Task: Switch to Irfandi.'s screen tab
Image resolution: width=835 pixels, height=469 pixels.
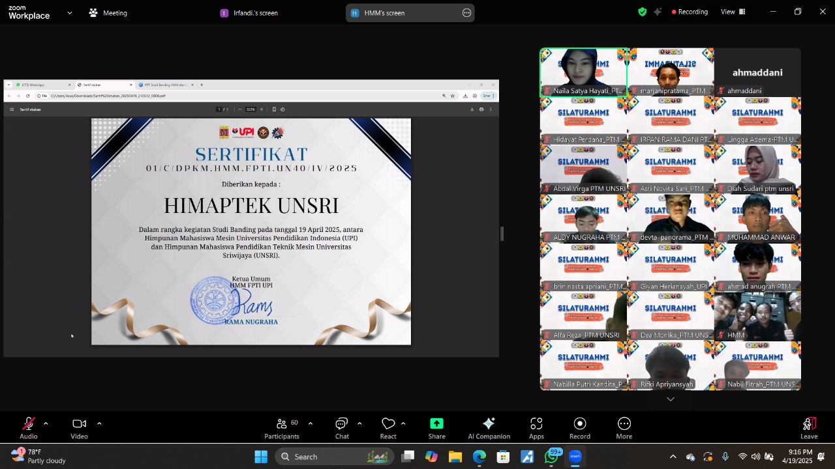Action: (x=249, y=13)
